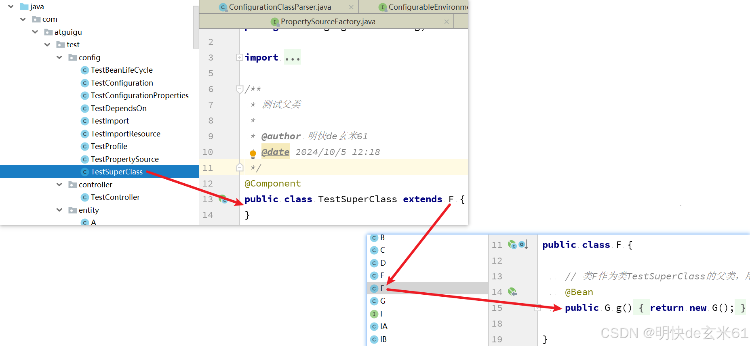This screenshot has width=750, height=346.
Task: Close the ConfigurationClassParser.java tab
Action: pyautogui.click(x=351, y=7)
